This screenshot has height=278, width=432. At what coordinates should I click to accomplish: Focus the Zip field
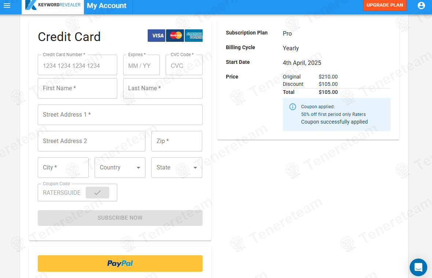click(177, 141)
